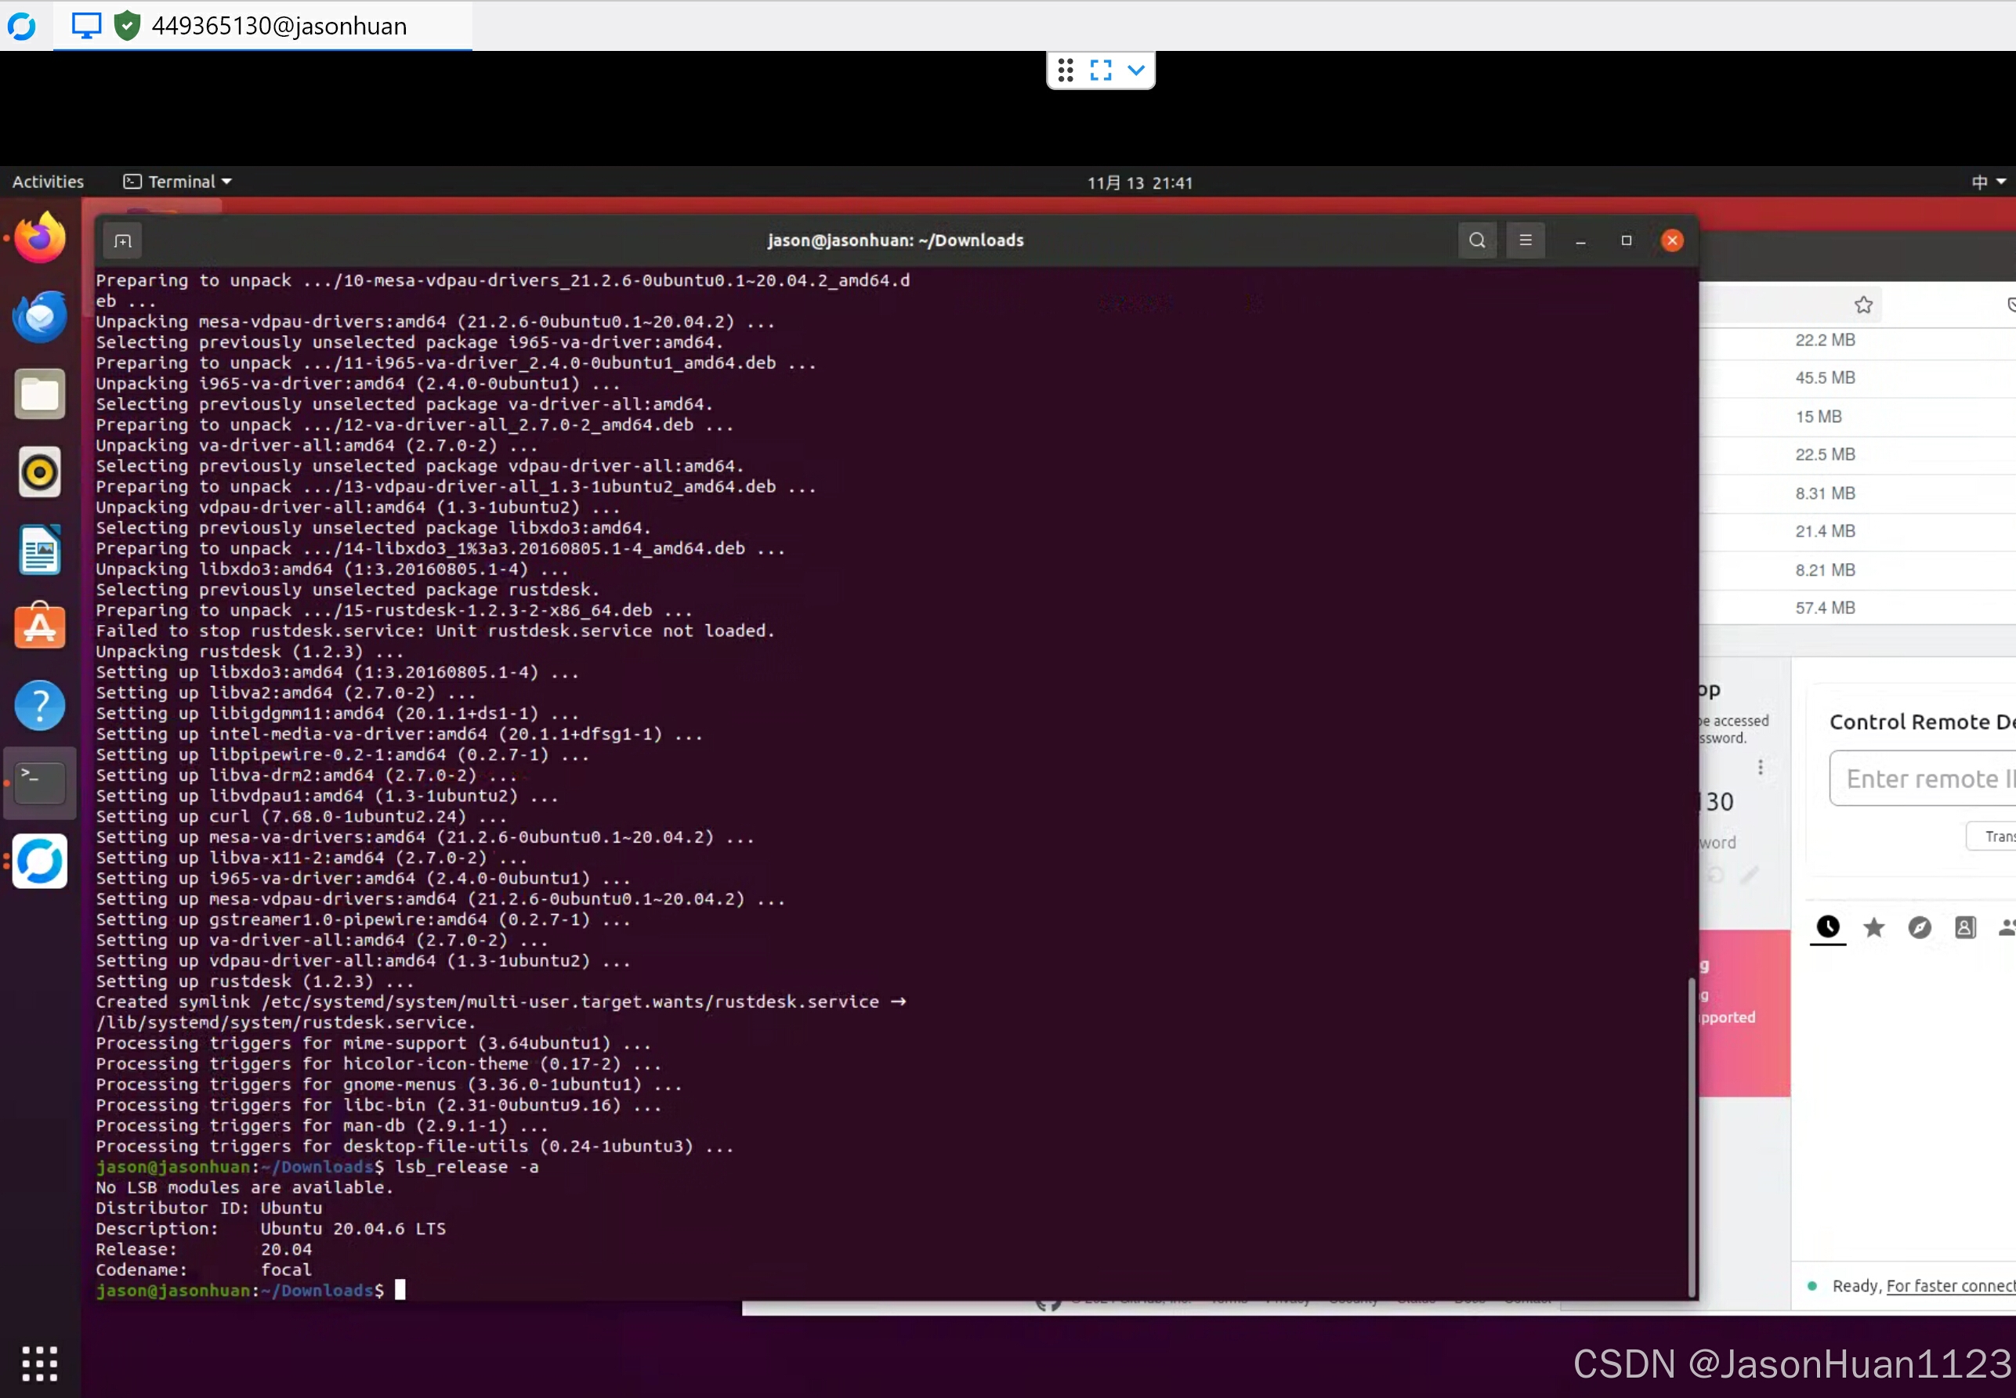Collapse the floating toolbar with the chevron

(1136, 70)
